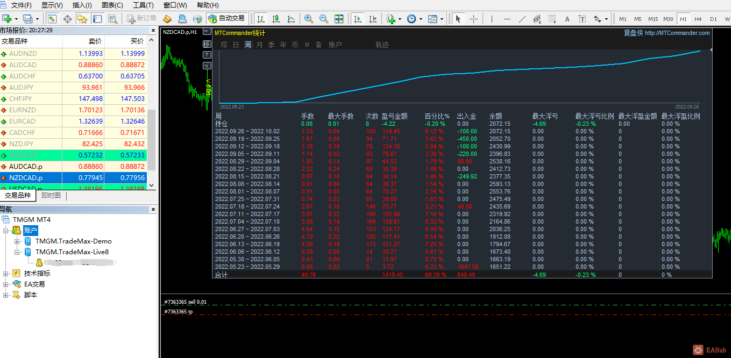The height and width of the screenshot is (358, 731).
Task: Select the cursor arrow tool
Action: click(x=458, y=19)
